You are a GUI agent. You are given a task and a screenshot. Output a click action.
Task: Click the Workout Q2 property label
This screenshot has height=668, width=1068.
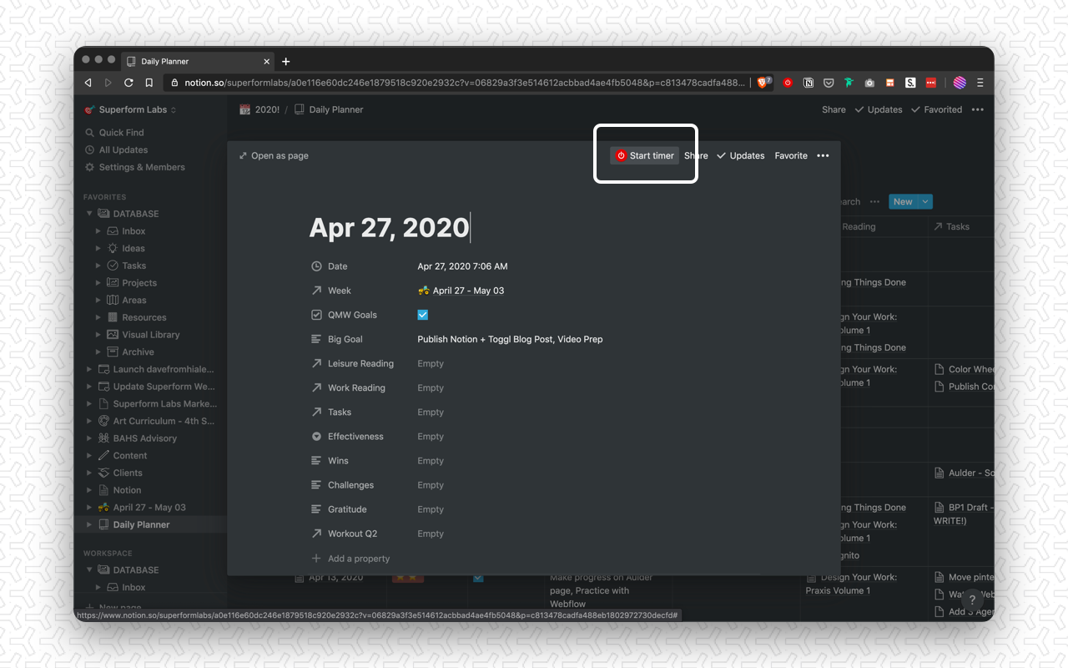[352, 533]
